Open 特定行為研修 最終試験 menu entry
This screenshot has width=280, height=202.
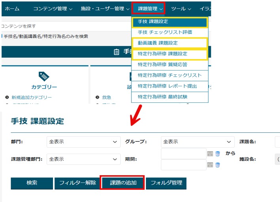click(170, 97)
